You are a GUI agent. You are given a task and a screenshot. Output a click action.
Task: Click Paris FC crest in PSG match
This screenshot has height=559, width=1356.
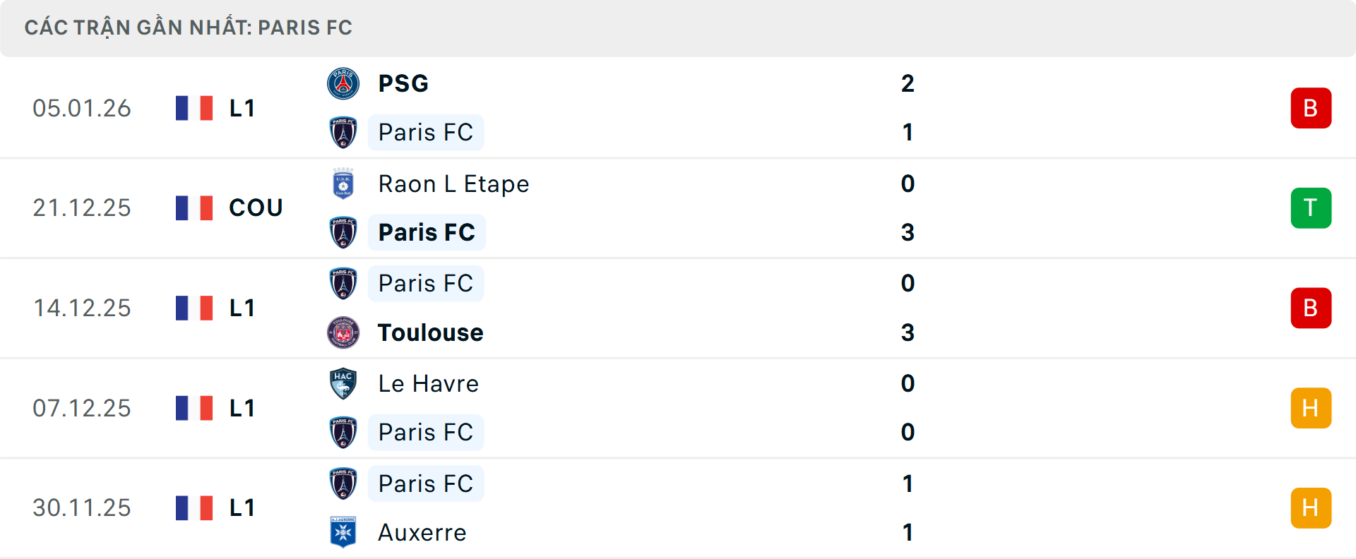click(343, 132)
